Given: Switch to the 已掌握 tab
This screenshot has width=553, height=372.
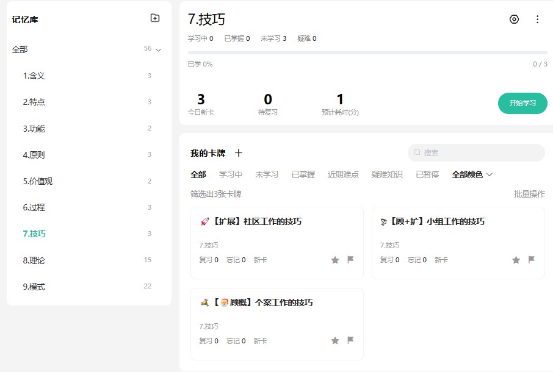Looking at the screenshot, I should coord(303,174).
